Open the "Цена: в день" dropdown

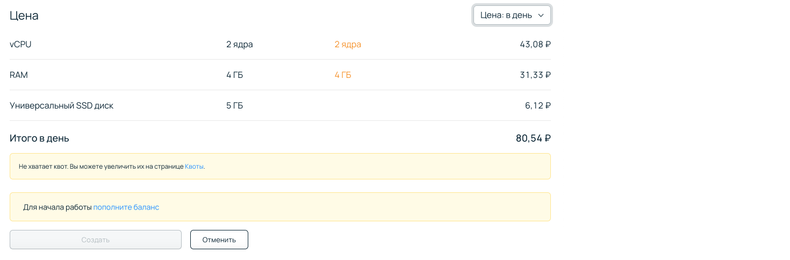coord(506,16)
